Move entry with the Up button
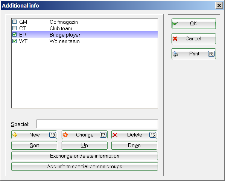Image resolution: width=225 pixels, height=181 pixels. tap(85, 145)
